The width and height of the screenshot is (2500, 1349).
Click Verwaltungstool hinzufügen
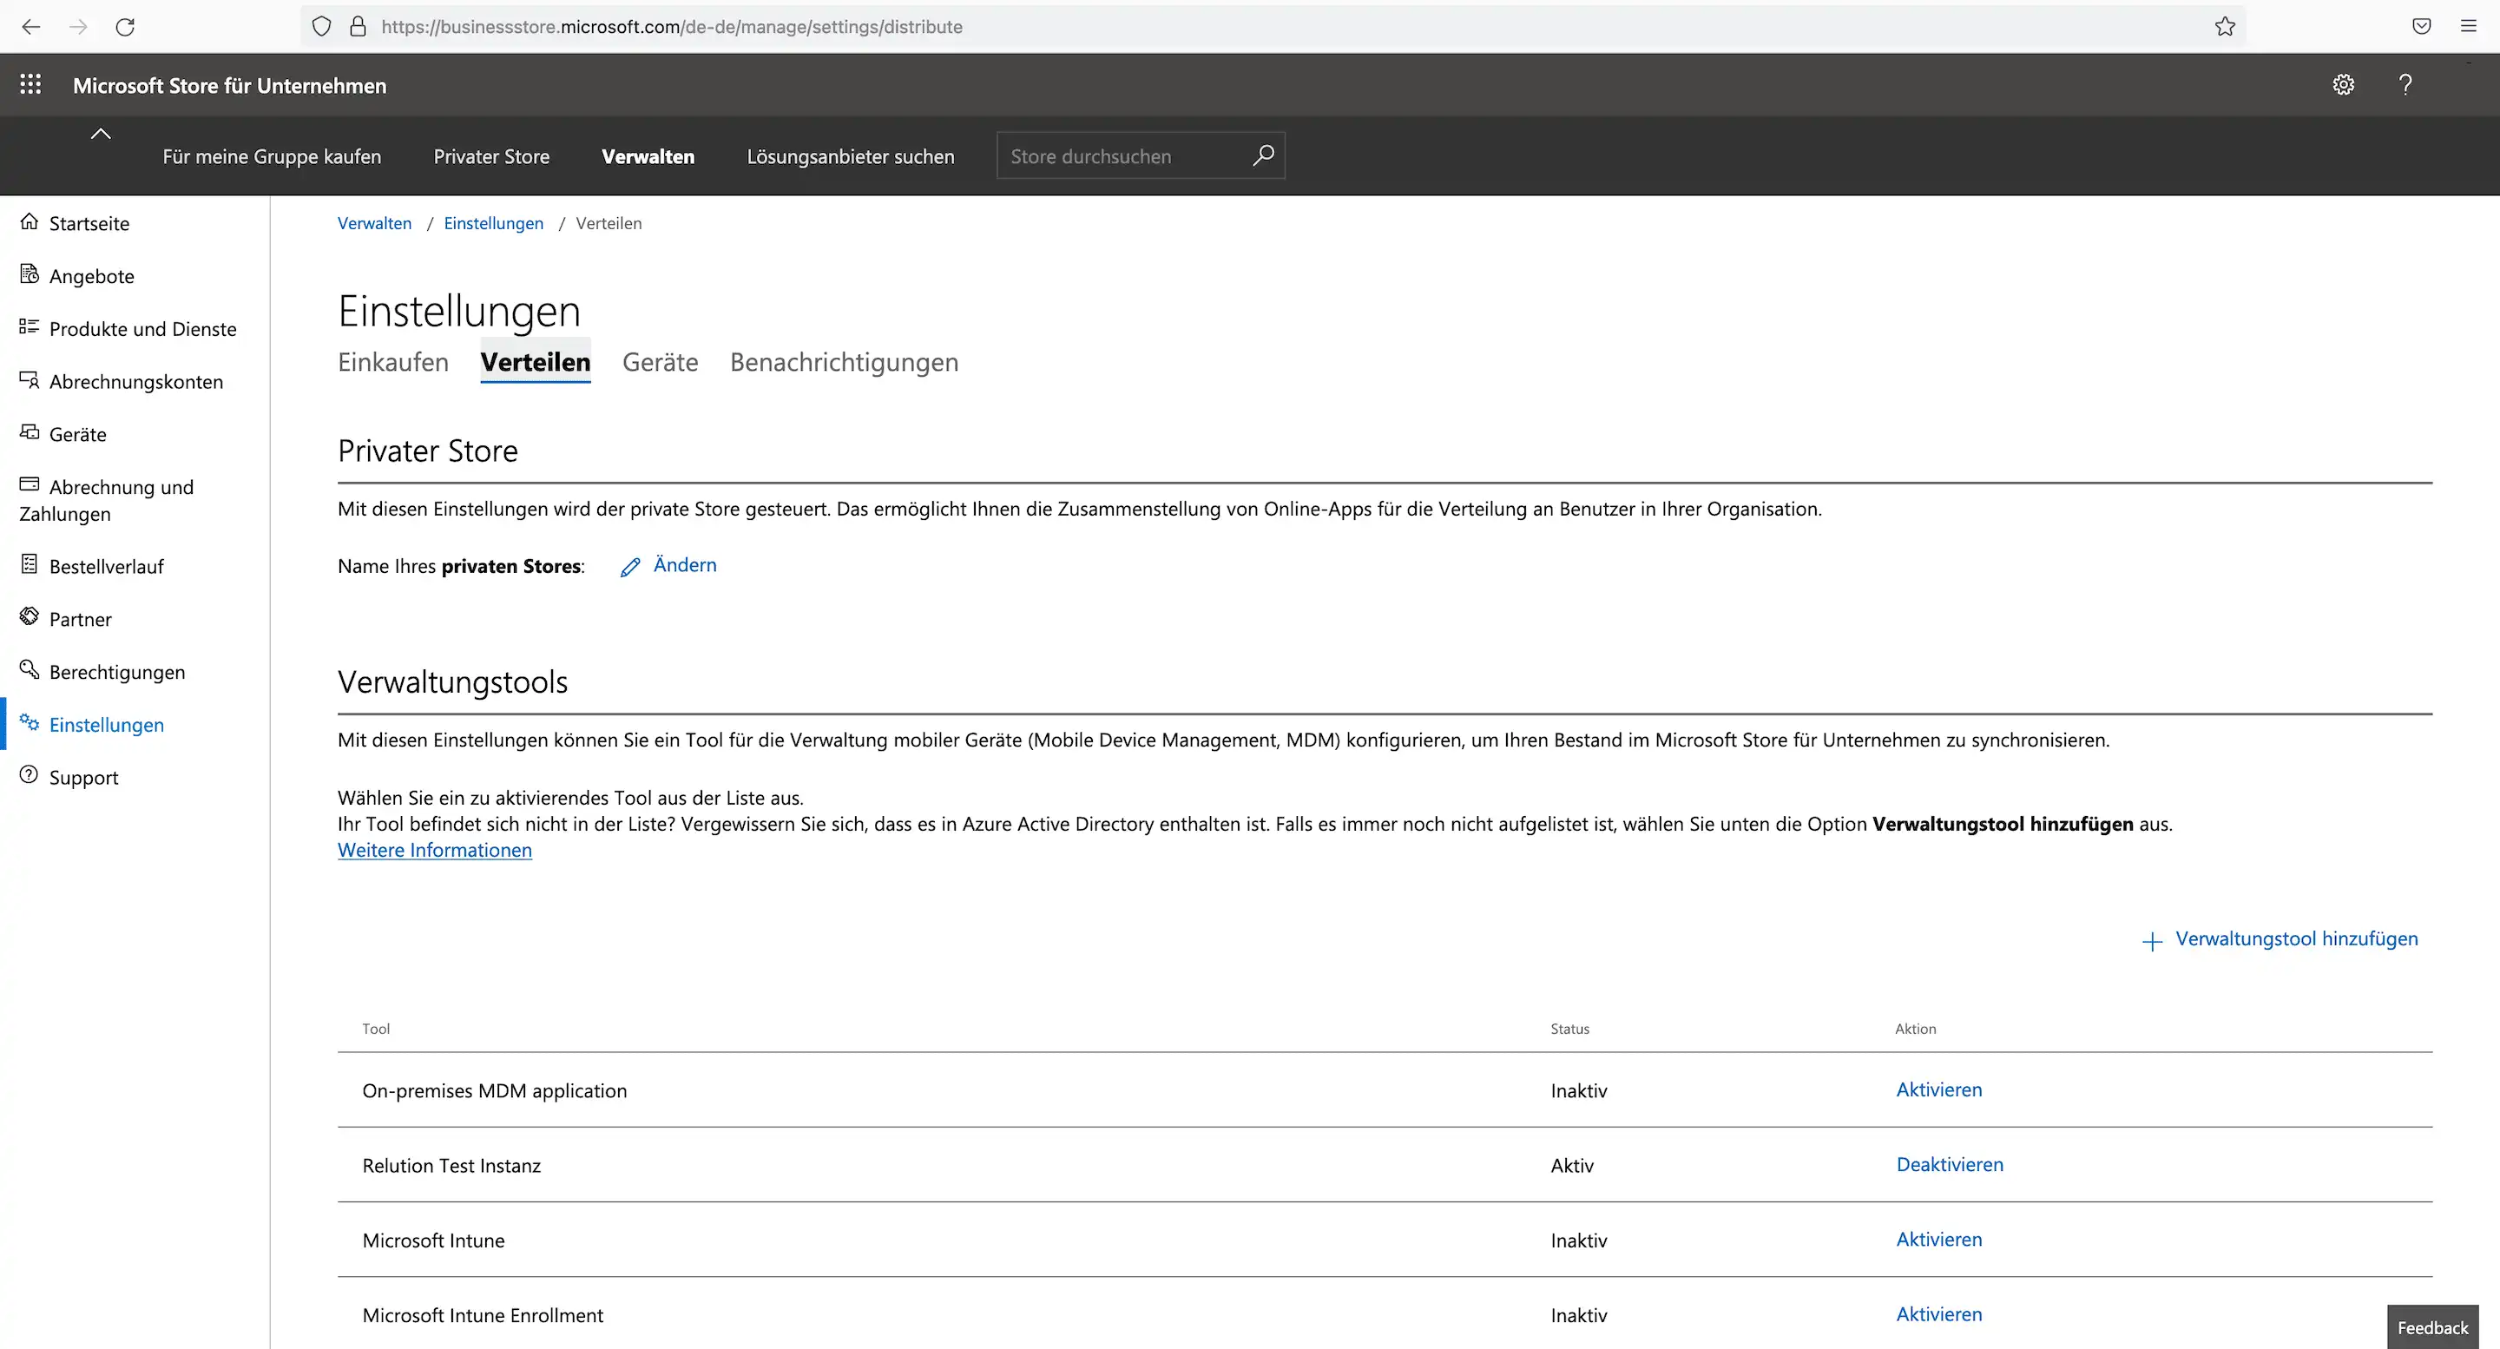2296,938
